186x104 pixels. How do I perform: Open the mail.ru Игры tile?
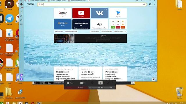click(63, 24)
